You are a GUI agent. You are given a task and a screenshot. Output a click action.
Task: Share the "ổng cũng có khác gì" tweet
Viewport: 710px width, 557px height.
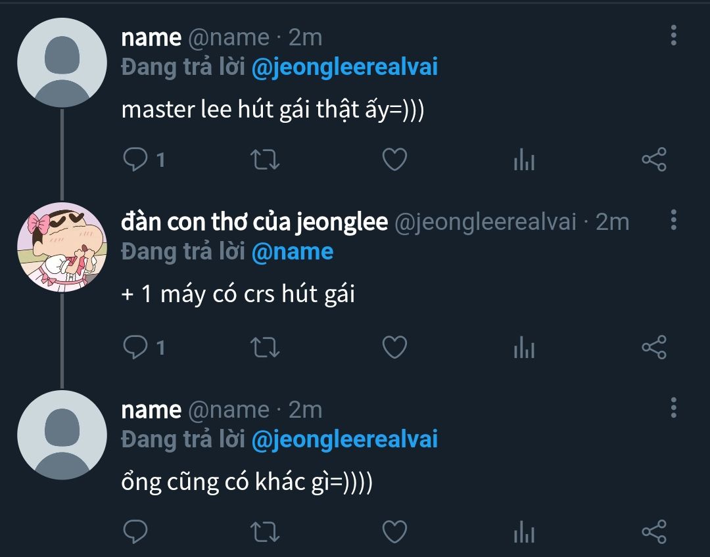(654, 531)
